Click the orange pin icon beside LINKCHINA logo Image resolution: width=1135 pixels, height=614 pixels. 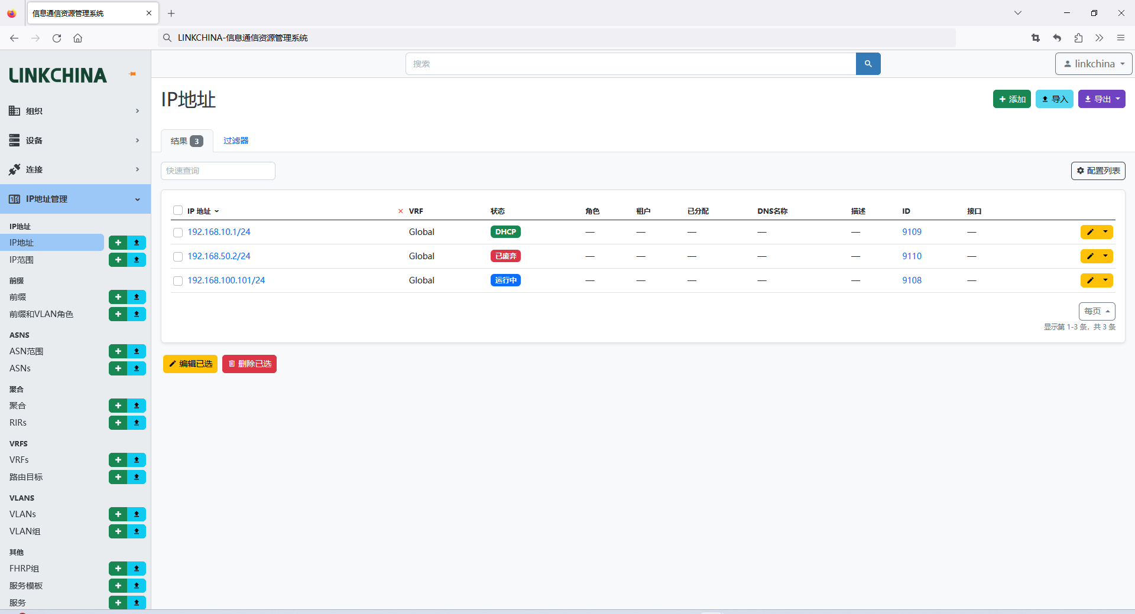(x=133, y=74)
